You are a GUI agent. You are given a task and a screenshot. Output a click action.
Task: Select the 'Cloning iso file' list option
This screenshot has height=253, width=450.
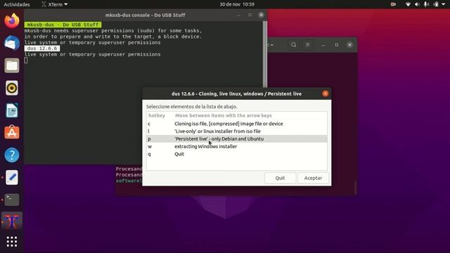[x=237, y=124]
